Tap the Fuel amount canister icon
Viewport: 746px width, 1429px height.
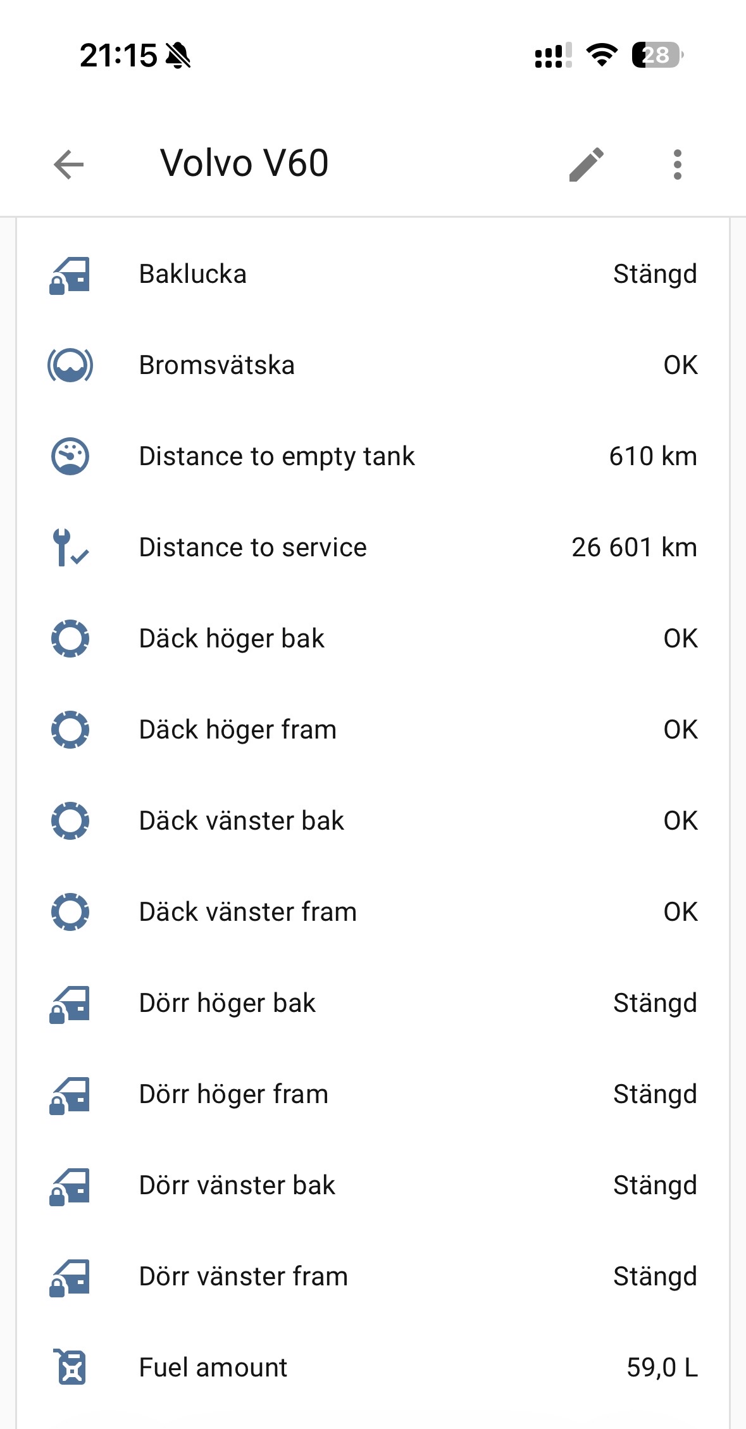coord(71,1368)
